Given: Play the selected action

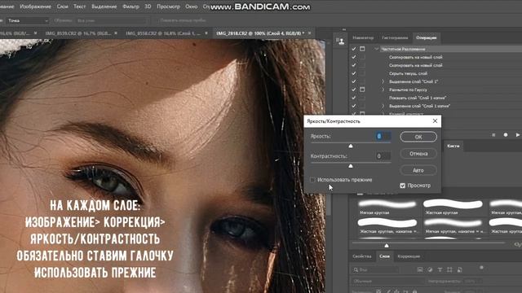Looking at the screenshot, I should pyautogui.click(x=517, y=135).
